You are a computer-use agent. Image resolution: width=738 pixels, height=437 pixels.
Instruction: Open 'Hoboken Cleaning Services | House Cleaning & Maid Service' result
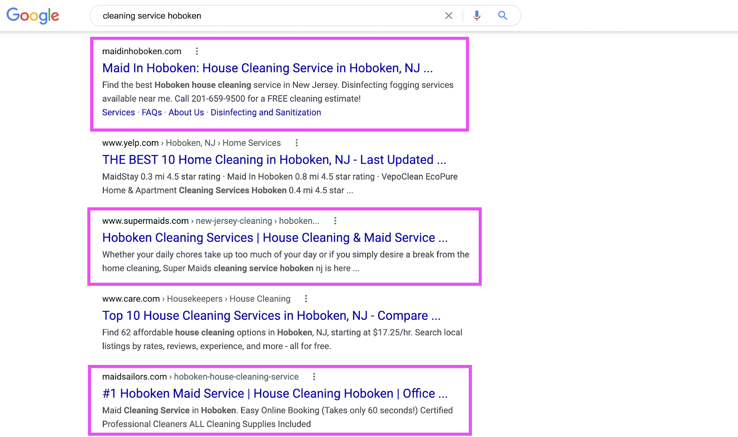click(x=275, y=238)
